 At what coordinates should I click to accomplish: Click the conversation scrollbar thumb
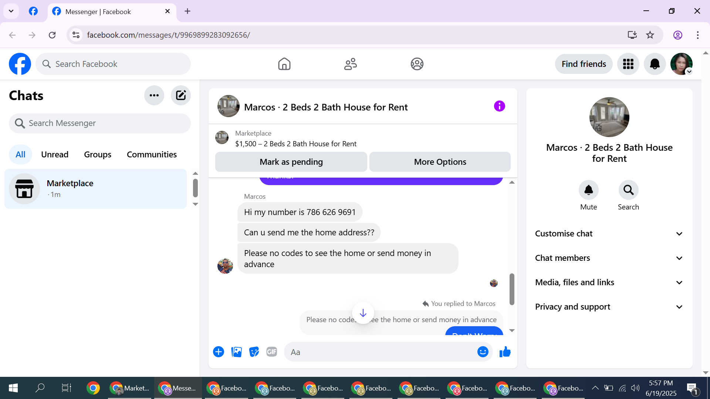click(512, 289)
